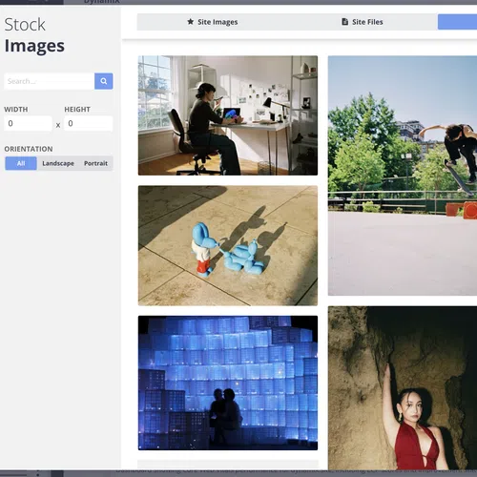
Task: Pick the woman in red dress photo
Action: click(403, 388)
